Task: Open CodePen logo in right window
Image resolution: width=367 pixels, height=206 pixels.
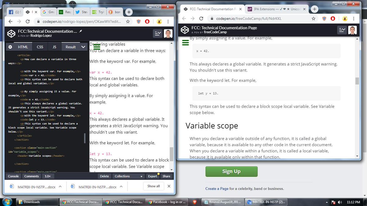Action: (185, 30)
